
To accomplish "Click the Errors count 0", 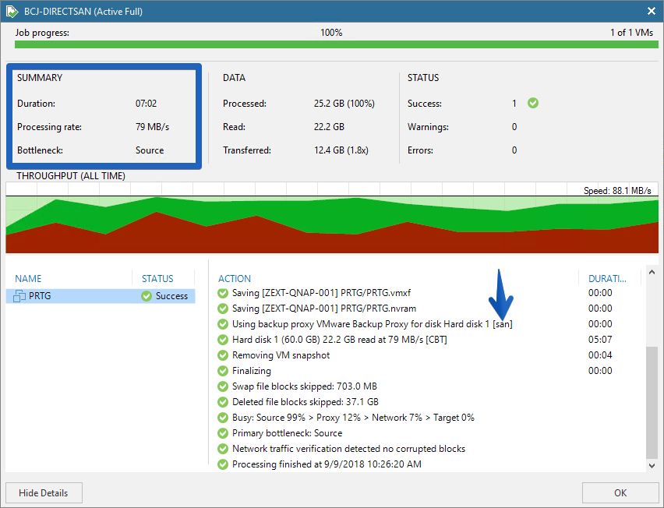I will (514, 150).
